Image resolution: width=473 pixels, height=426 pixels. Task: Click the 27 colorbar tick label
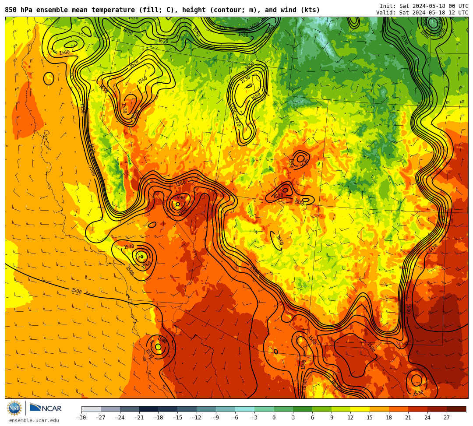click(x=447, y=418)
